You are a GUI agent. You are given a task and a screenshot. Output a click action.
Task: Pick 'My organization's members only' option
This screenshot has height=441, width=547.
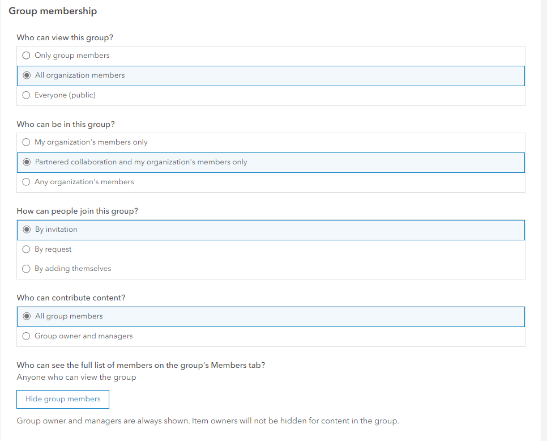[x=26, y=142]
